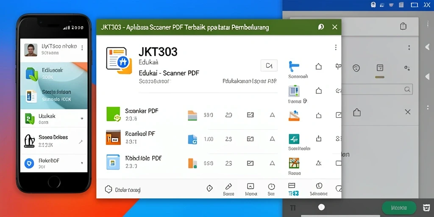Dismiss the row with X in background window
The height and width of the screenshot is (217, 434).
coord(408,112)
